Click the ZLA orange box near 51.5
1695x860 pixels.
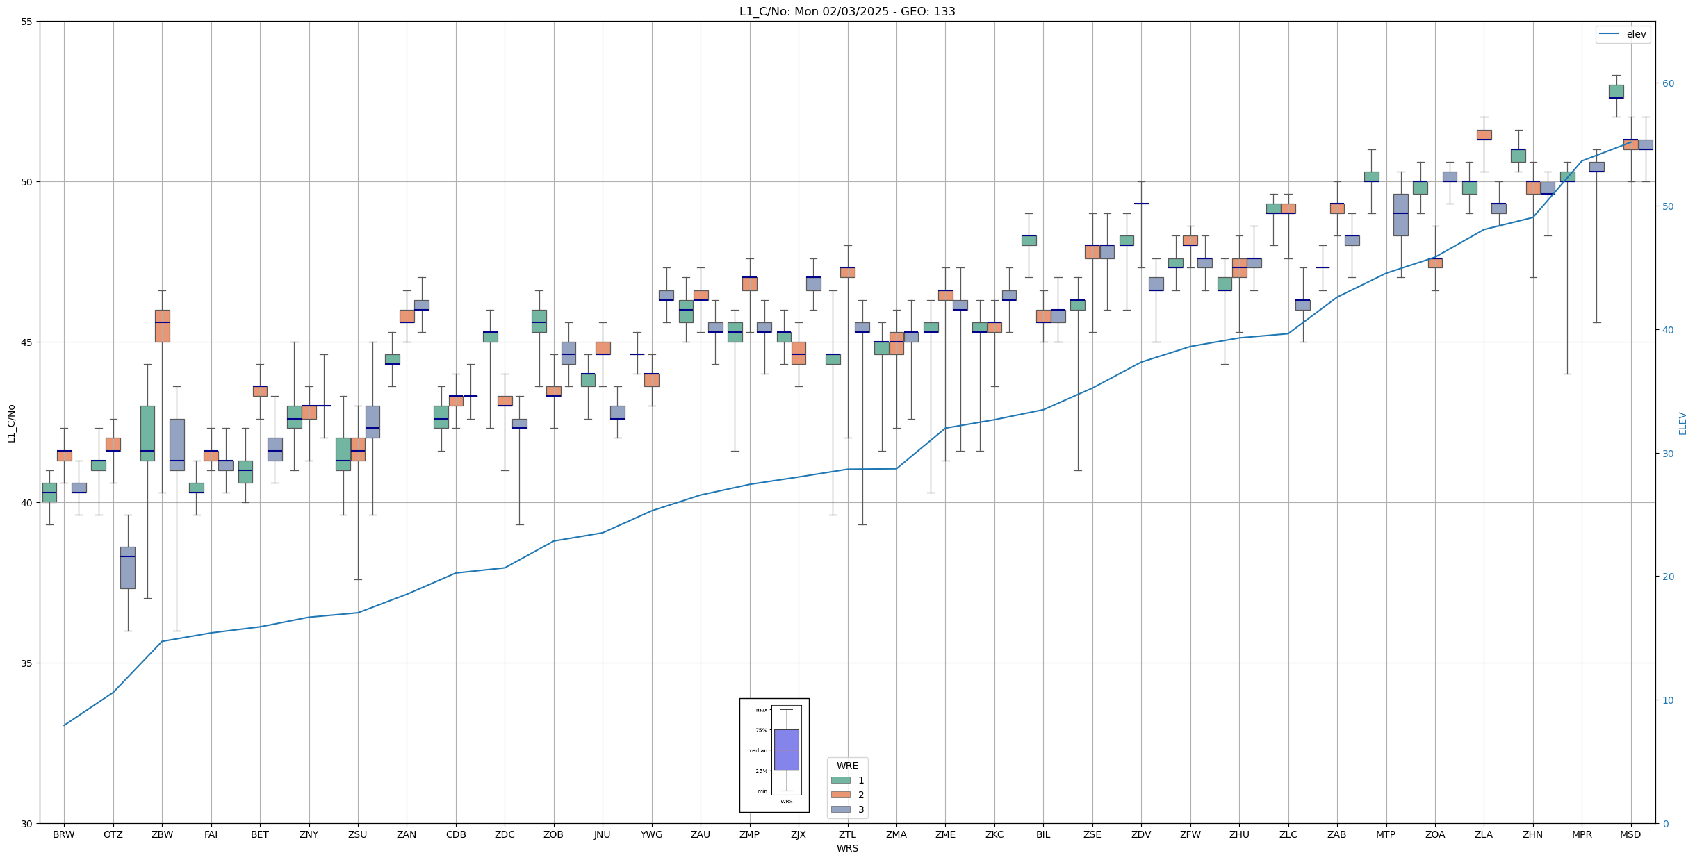[1483, 135]
